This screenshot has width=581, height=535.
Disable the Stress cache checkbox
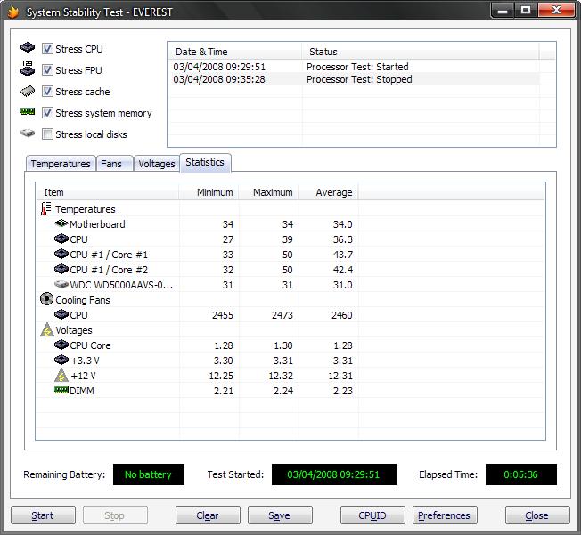pos(47,91)
